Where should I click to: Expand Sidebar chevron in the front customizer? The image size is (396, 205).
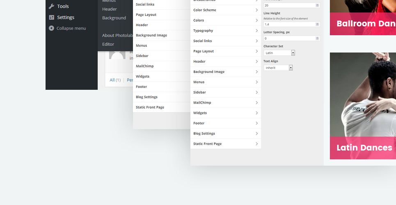click(x=256, y=92)
